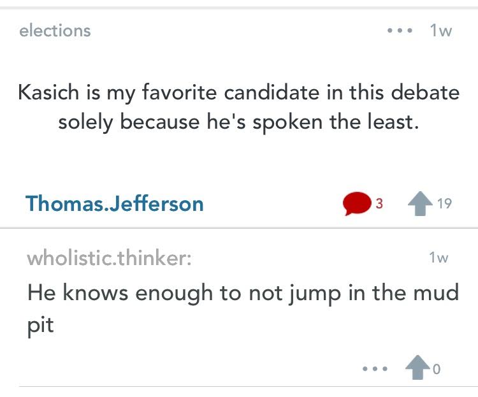Click the comment line He knows enough

point(243,293)
